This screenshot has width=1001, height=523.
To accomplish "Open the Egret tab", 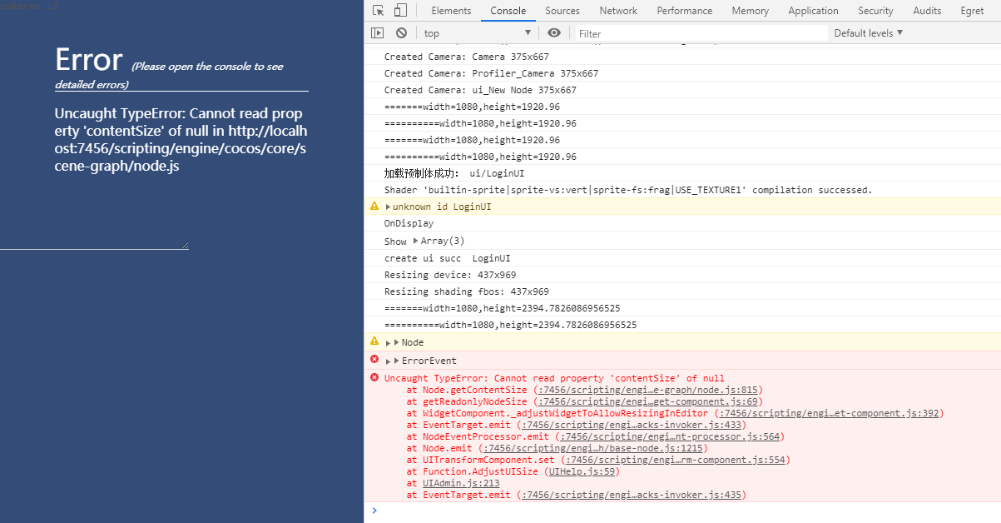I will pos(972,11).
